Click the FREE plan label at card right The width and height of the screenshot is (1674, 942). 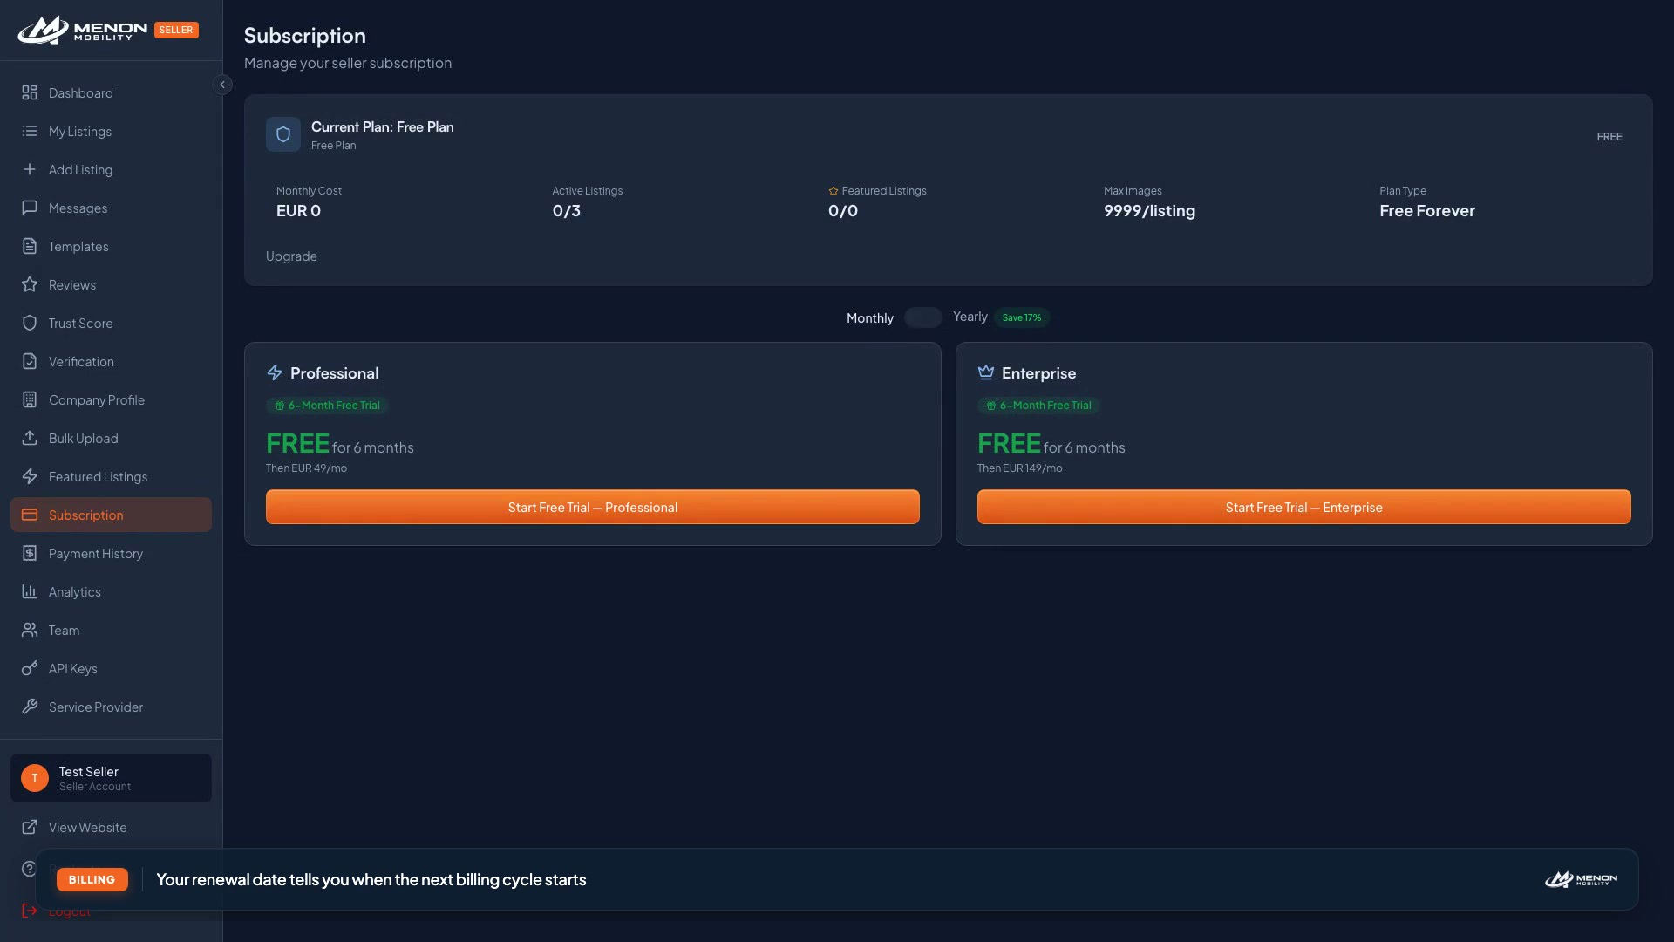[x=1609, y=137]
